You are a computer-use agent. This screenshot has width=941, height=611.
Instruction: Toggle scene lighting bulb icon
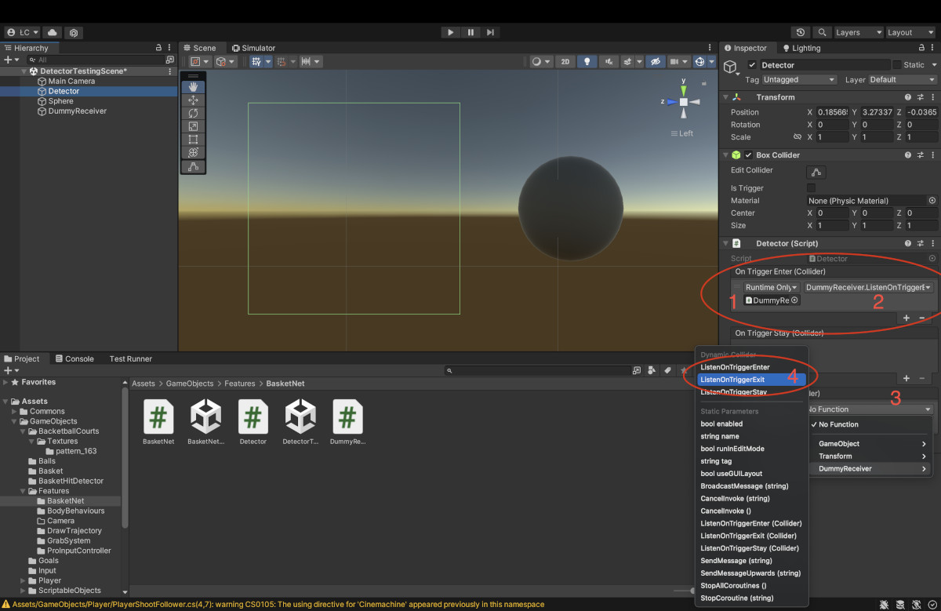point(586,61)
